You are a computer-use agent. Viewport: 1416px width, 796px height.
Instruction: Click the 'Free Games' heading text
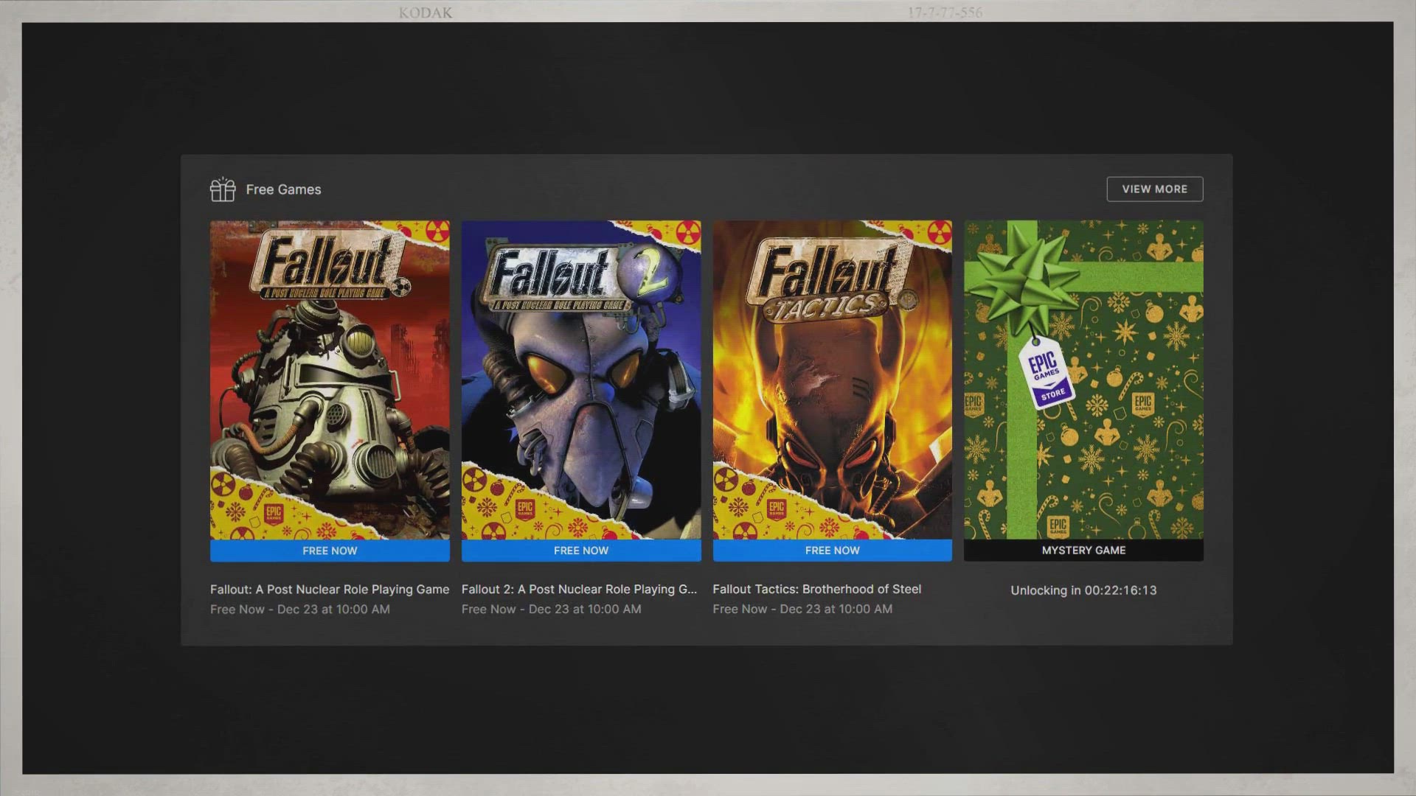pyautogui.click(x=283, y=189)
